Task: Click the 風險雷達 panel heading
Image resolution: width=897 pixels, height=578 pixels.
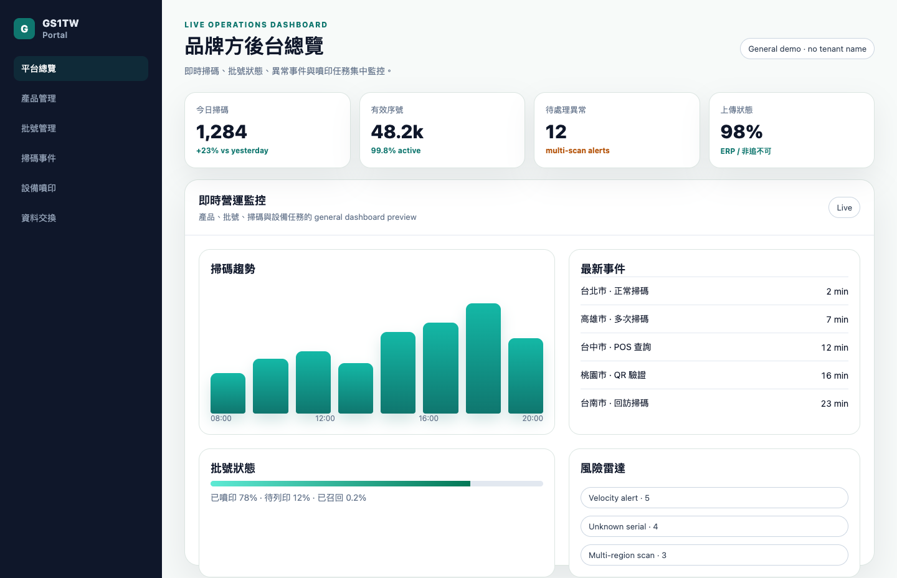Action: (x=603, y=468)
